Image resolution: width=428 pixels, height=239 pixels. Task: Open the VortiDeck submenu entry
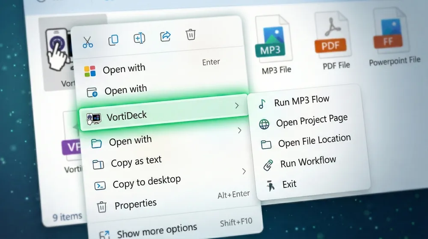pyautogui.click(x=163, y=113)
